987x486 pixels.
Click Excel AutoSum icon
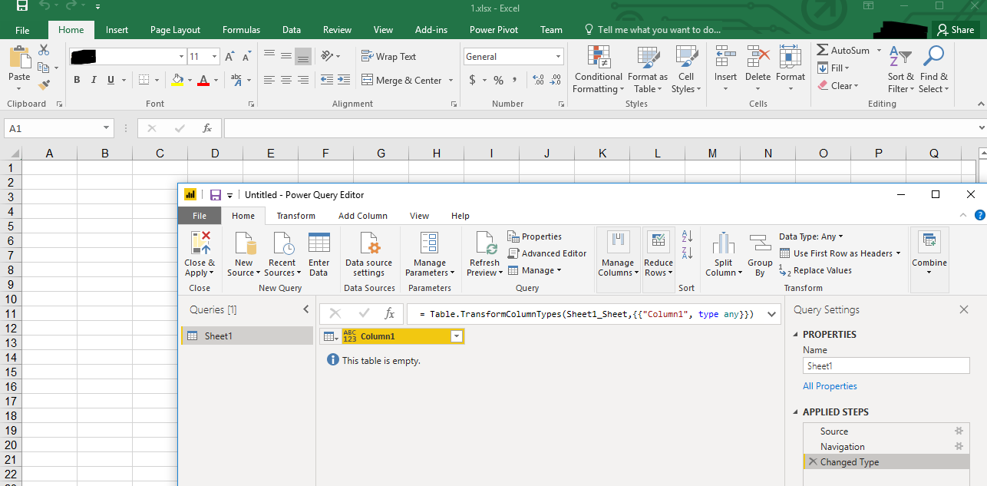pyautogui.click(x=823, y=50)
